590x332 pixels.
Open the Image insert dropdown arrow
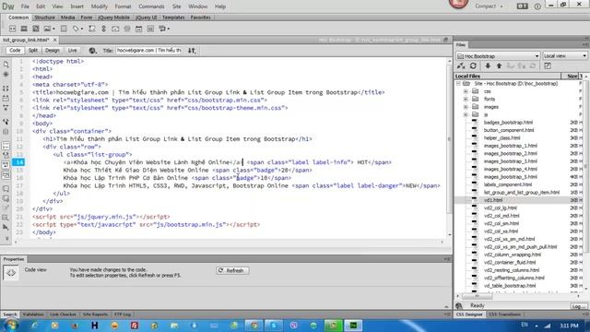[53, 29]
